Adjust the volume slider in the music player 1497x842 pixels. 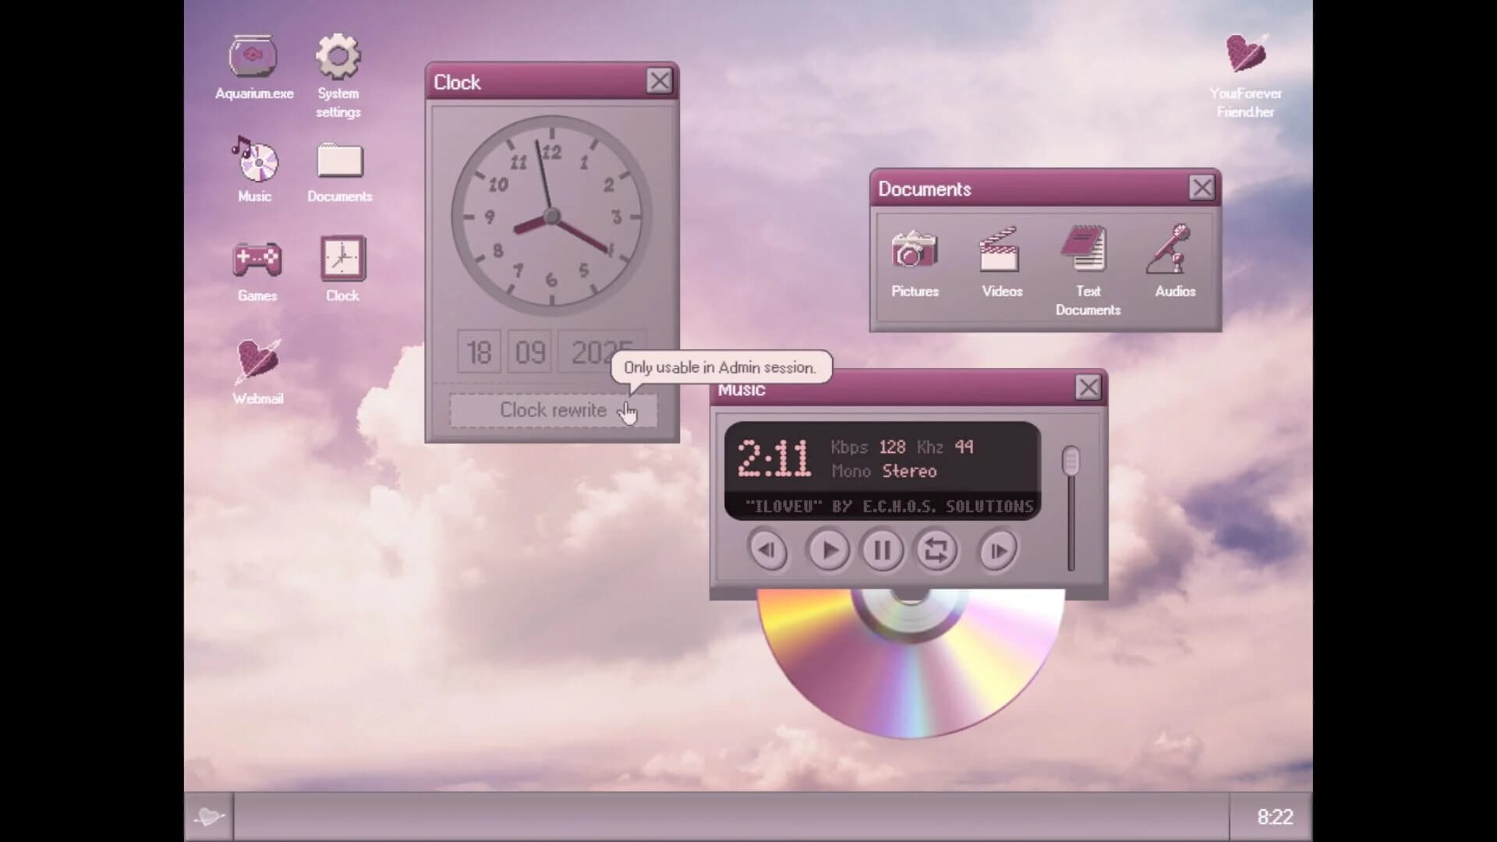coord(1071,460)
